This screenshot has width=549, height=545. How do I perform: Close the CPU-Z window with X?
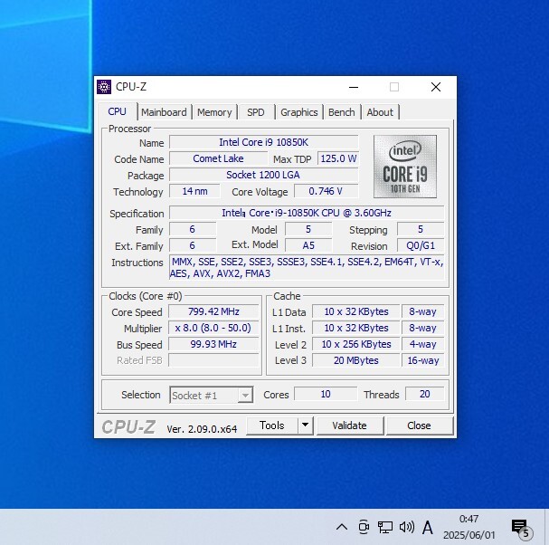[436, 87]
